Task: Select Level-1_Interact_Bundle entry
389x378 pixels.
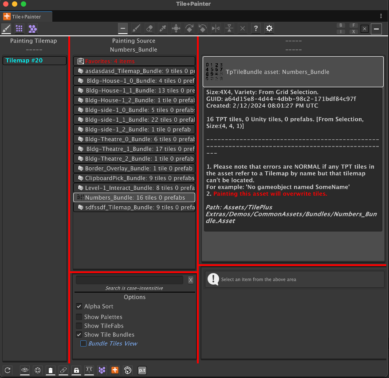Action: (134, 188)
